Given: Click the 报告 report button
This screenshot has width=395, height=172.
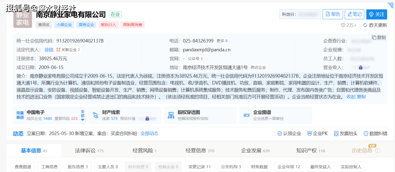Looking at the screenshot, I should point(332,14).
